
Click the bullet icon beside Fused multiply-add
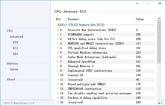(58, 84)
